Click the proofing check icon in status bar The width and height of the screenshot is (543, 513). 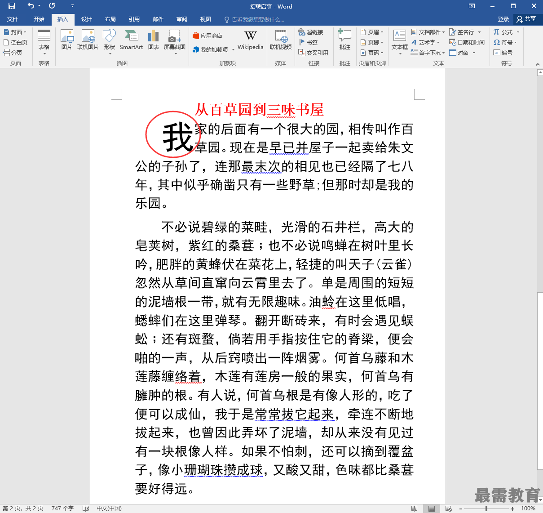86,509
